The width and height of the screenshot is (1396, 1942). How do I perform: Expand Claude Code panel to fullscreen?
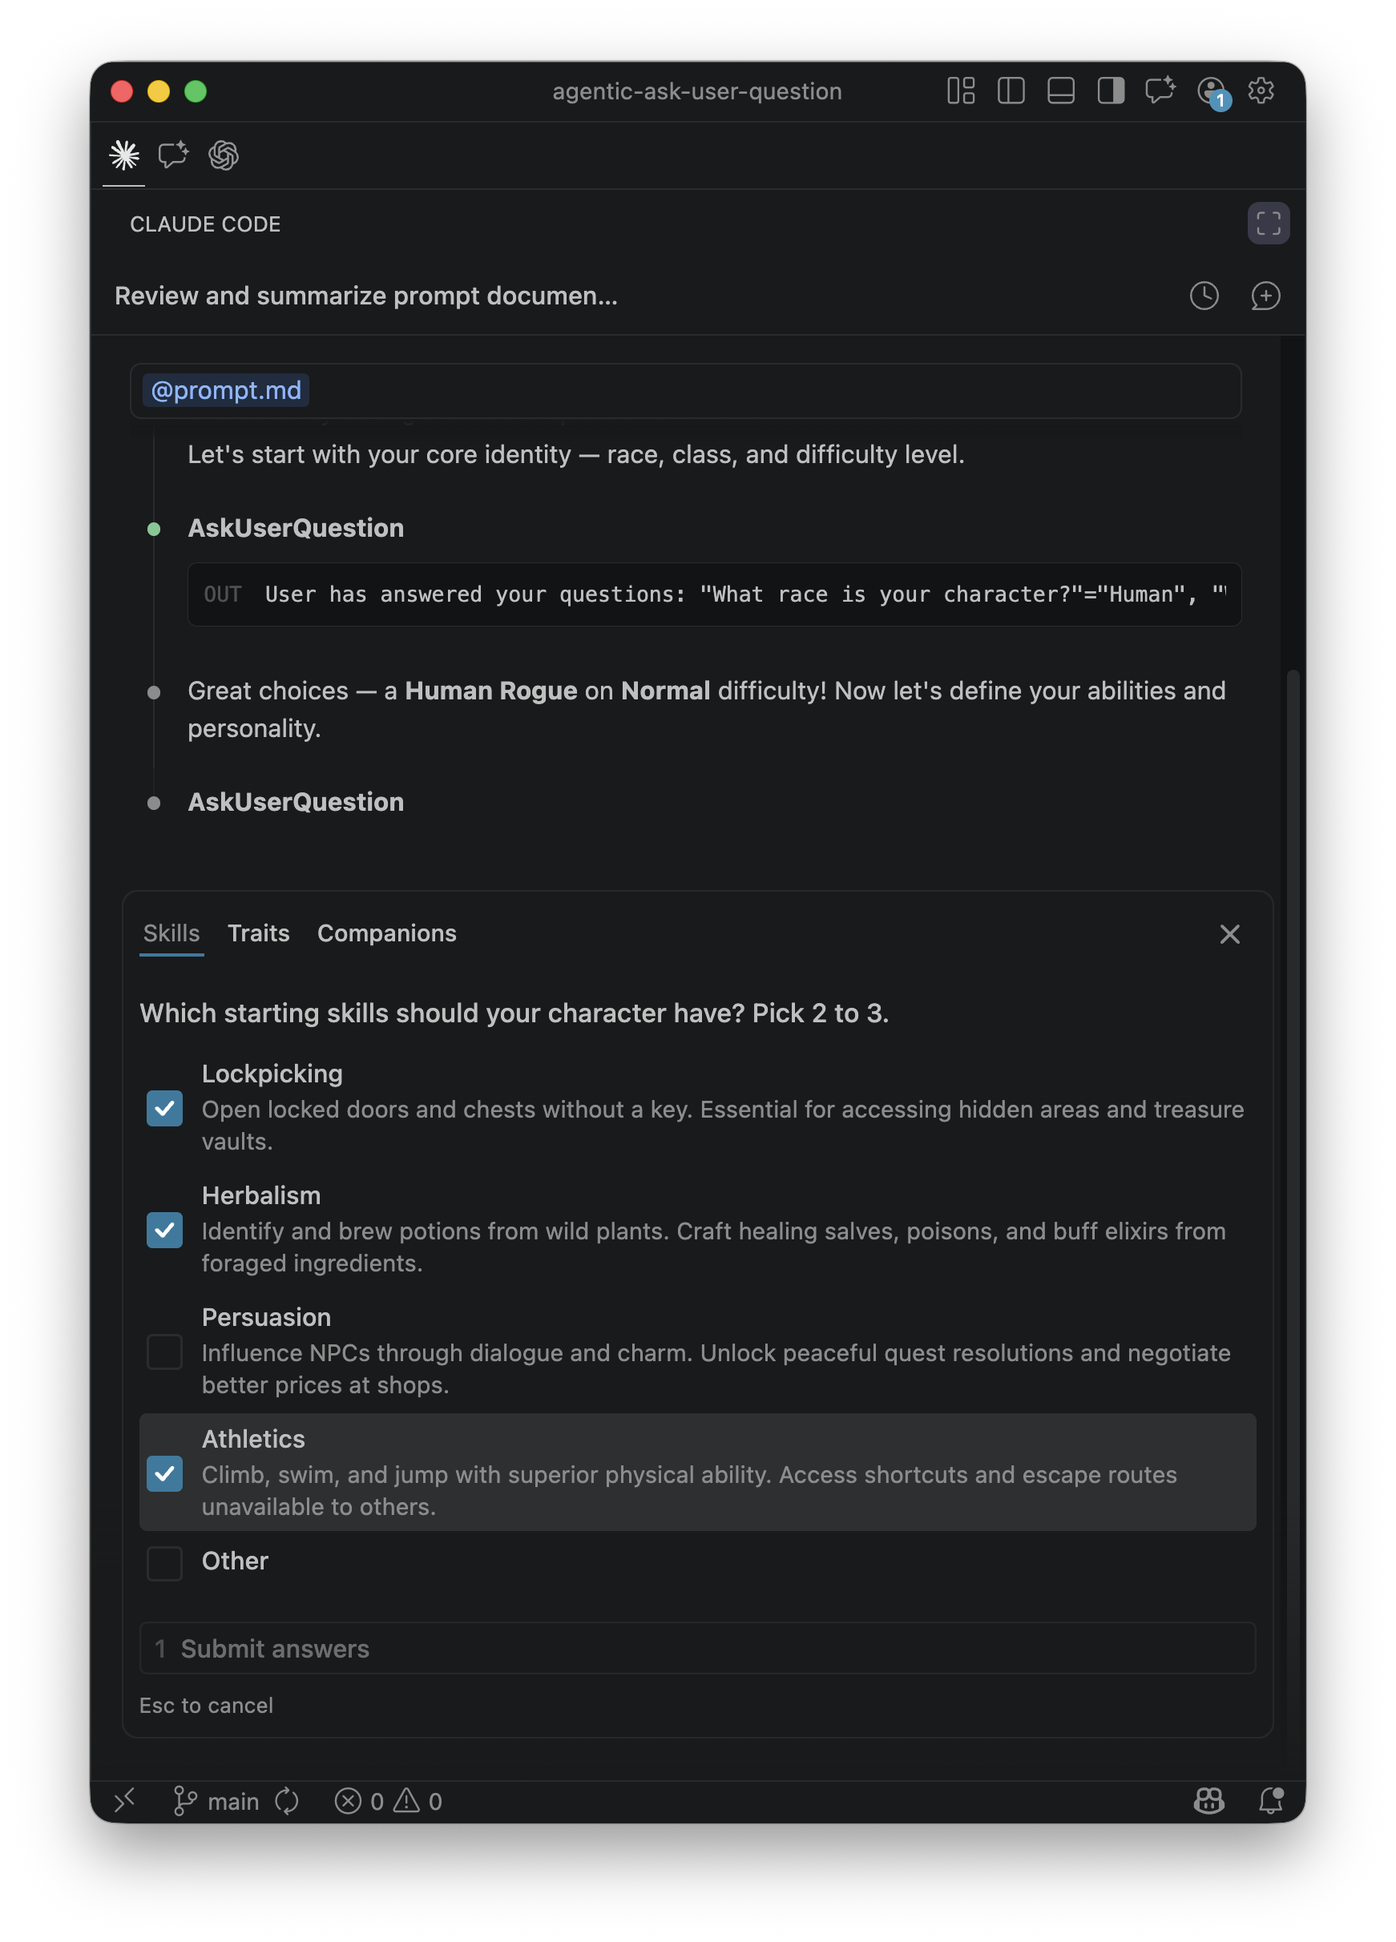(1269, 224)
